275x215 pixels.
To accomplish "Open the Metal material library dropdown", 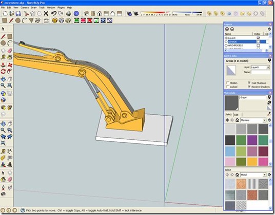I will 264,175.
